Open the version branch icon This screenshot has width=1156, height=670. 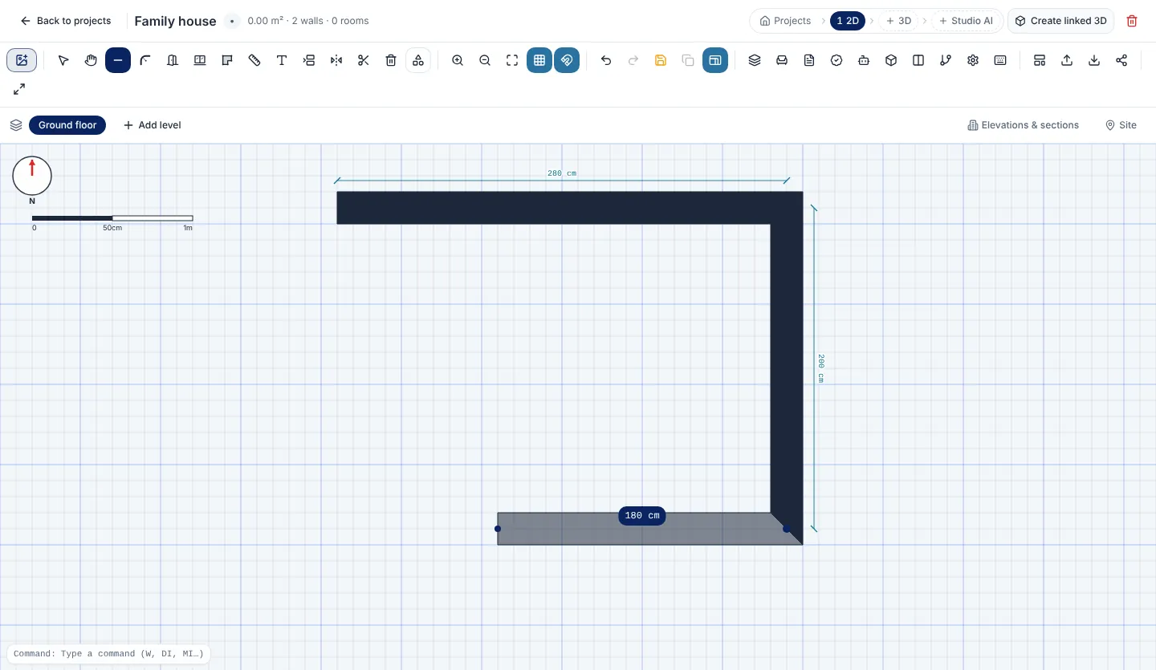click(946, 60)
